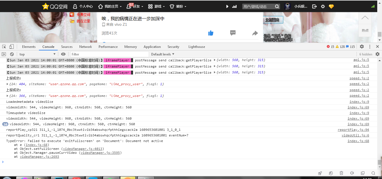Open videoManager.js:4013 link in stack trace
Screen dimensions: 382x179
point(83,149)
